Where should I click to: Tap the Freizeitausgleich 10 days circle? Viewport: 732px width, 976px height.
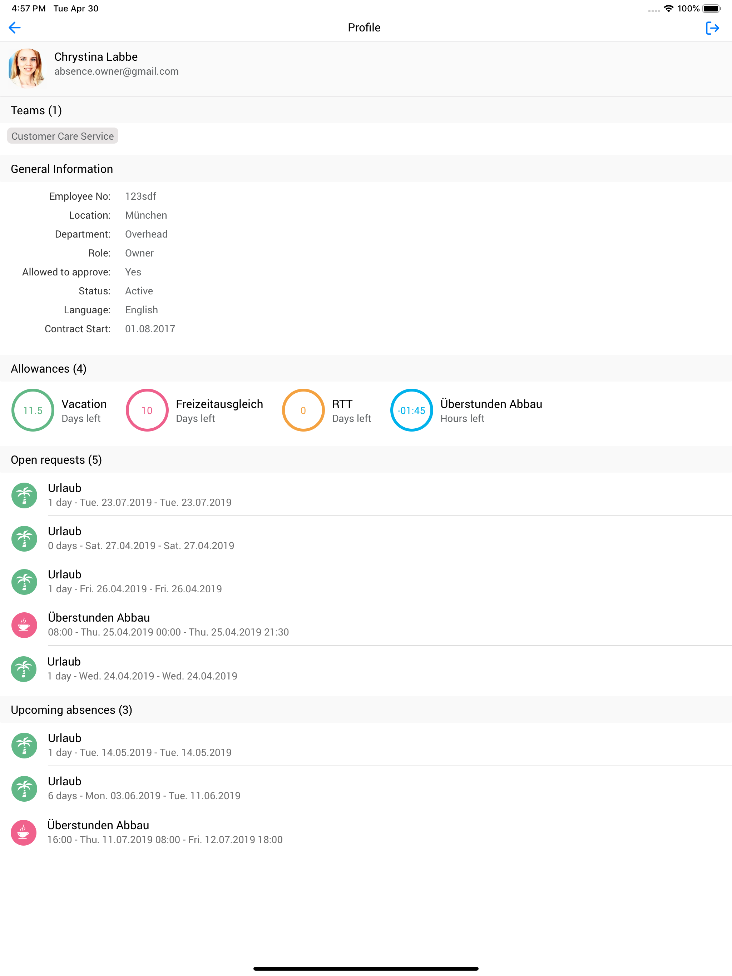click(147, 410)
